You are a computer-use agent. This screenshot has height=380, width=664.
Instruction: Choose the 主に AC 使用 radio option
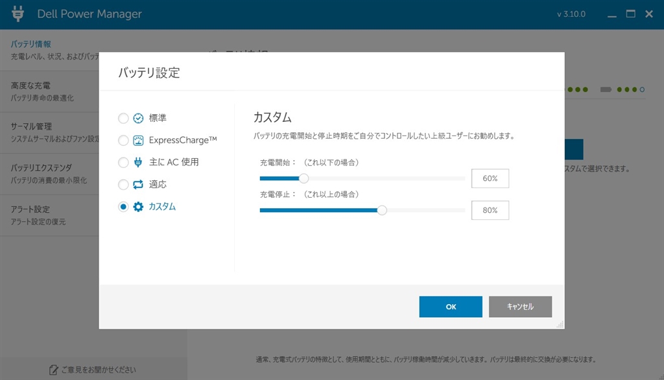tap(123, 162)
